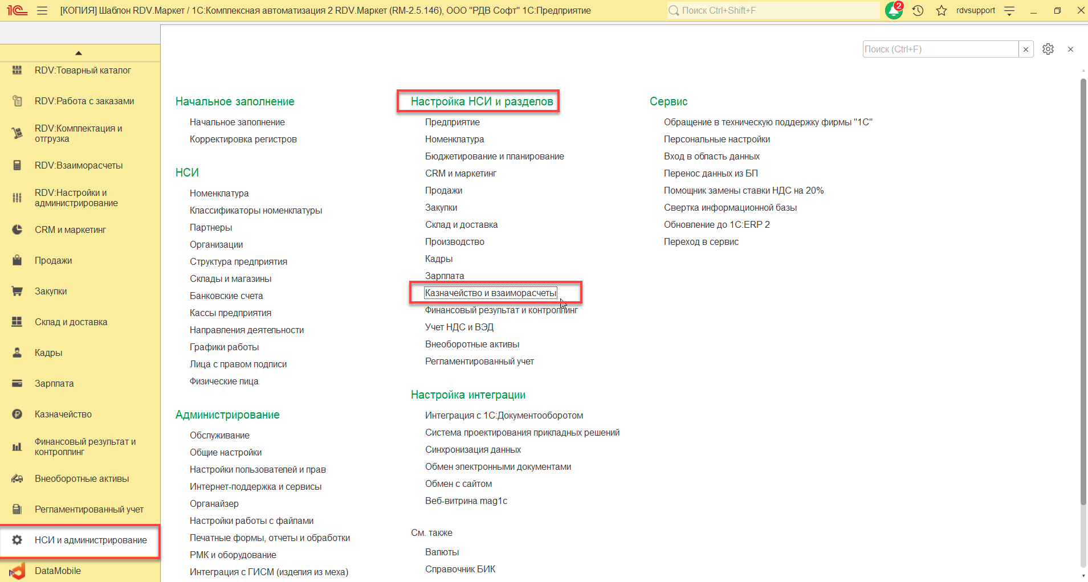Click the Продажи bag icon
The image size is (1088, 582).
(x=17, y=260)
